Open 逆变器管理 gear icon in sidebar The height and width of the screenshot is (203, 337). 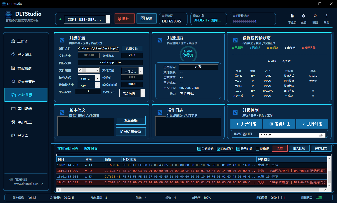(x=13, y=82)
